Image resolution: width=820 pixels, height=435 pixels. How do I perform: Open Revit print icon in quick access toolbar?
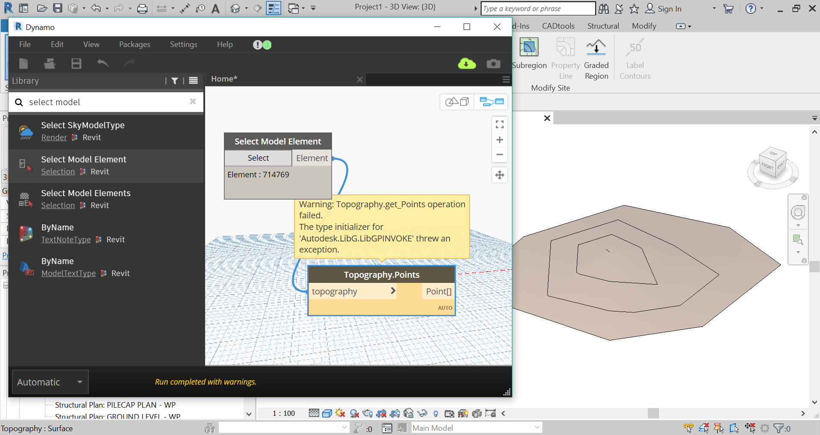(142, 9)
